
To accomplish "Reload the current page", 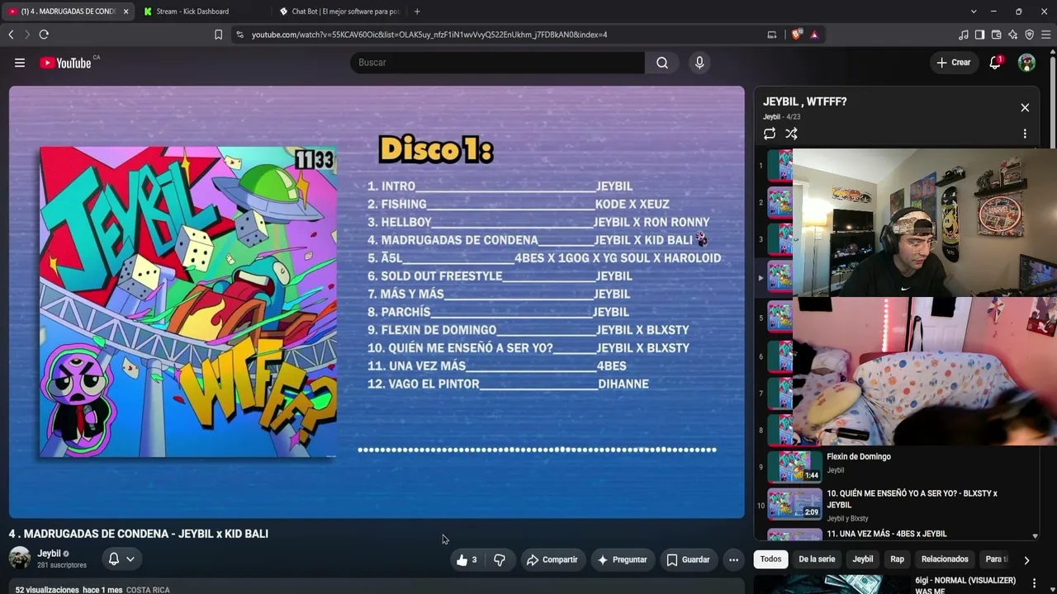I will pyautogui.click(x=44, y=35).
